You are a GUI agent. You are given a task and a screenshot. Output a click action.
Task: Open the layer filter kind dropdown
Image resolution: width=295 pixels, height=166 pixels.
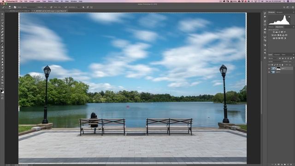[x=273, y=59]
